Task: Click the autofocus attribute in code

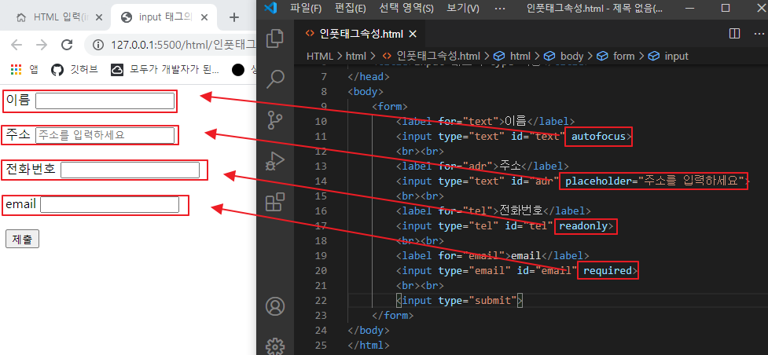Action: [598, 137]
